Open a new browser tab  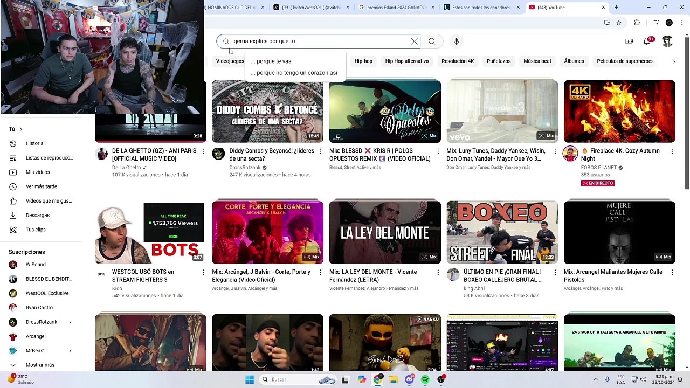coord(616,8)
